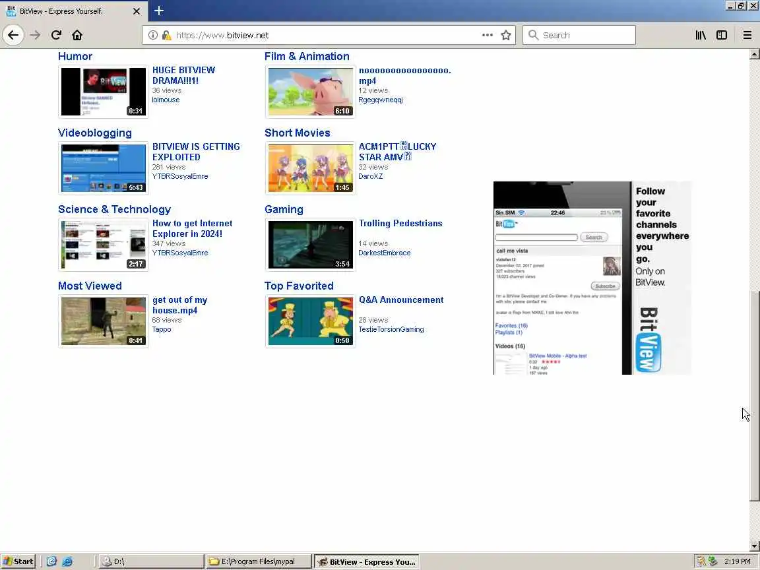Viewport: 760px width, 570px height.
Task: Reload the current page
Action: (x=56, y=35)
